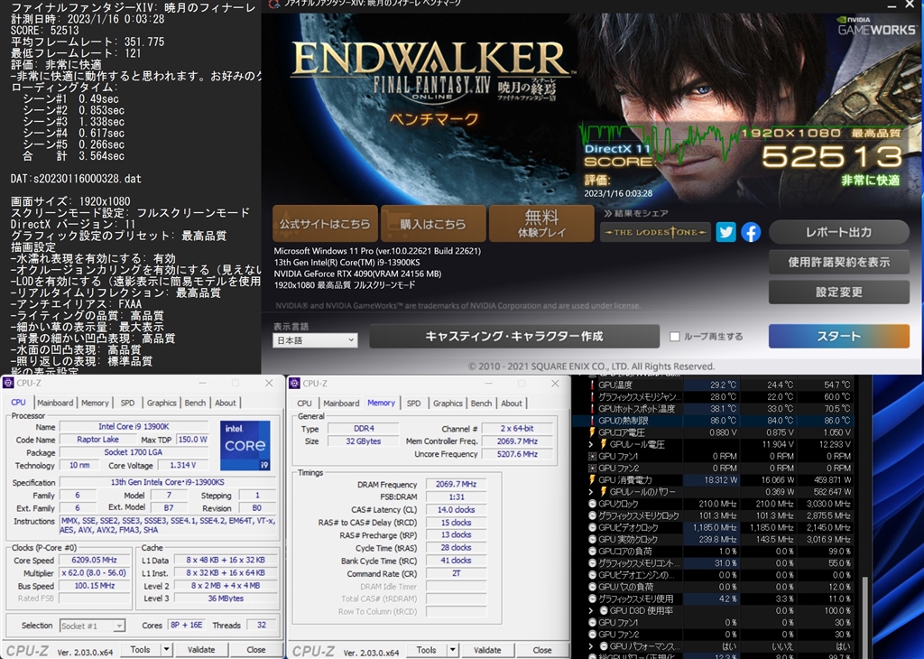Expand the GPUパフォーマンス row
The height and width of the screenshot is (659, 924).
(592, 646)
